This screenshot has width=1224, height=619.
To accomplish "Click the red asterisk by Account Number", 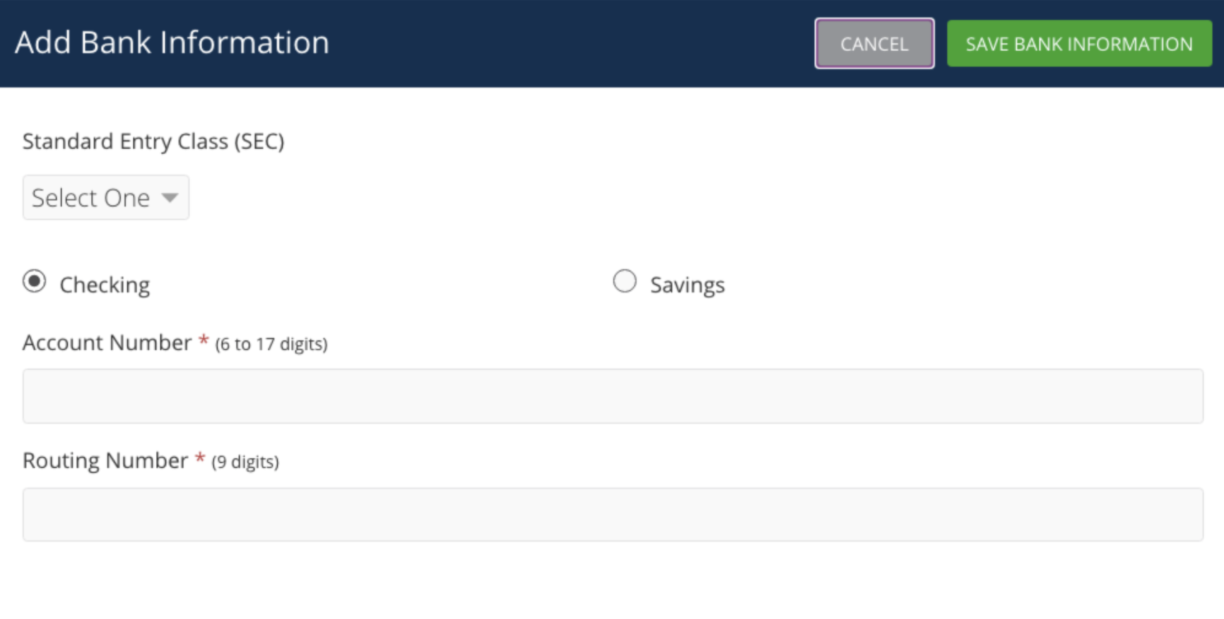I will coord(204,341).
